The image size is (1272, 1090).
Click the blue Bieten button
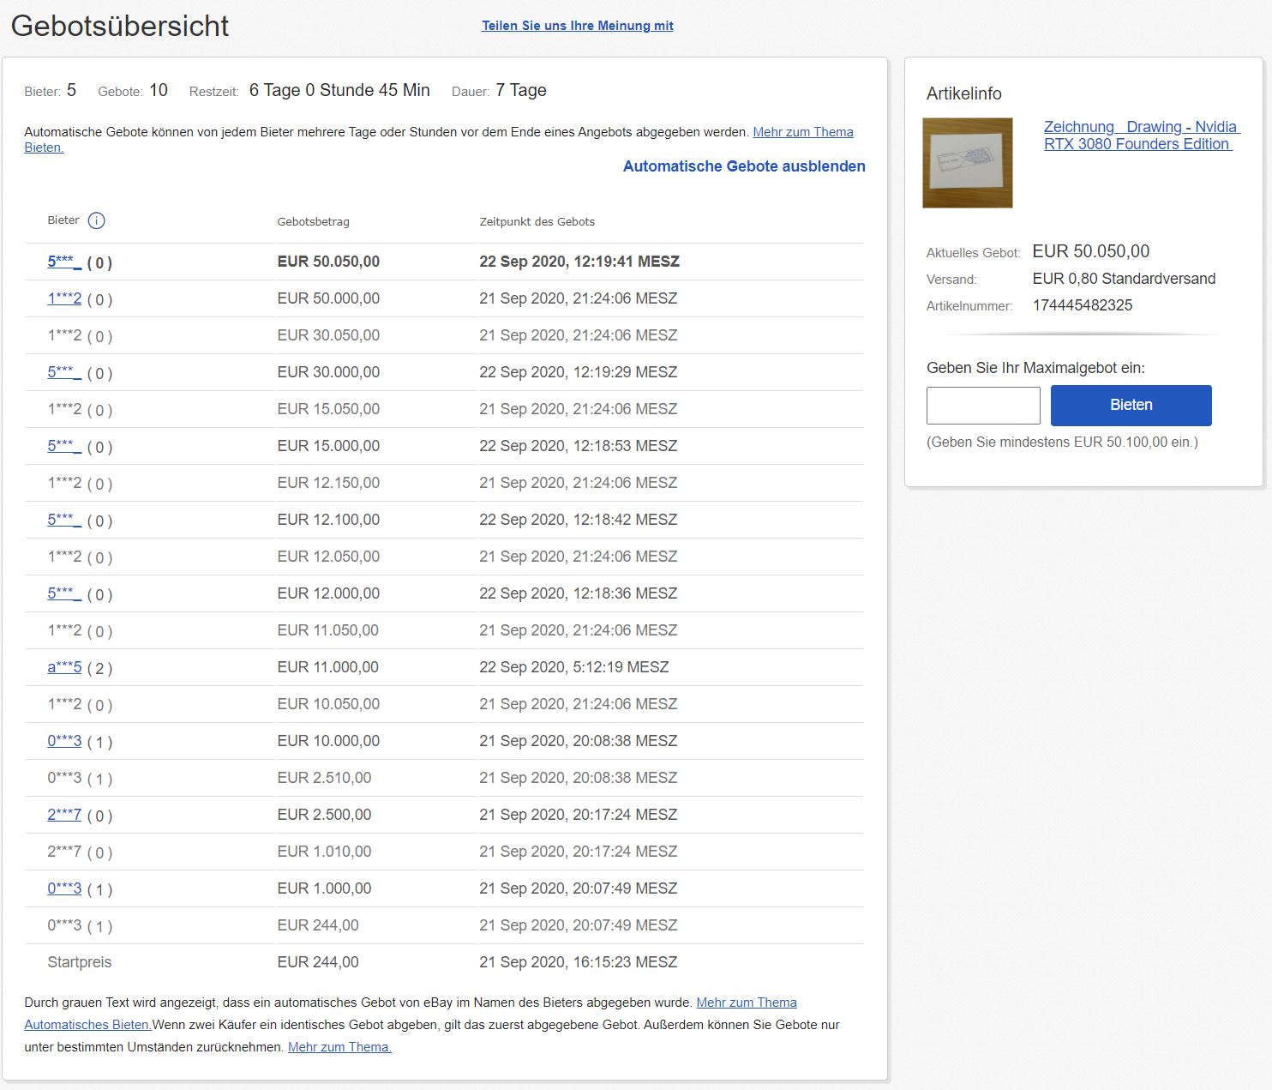pos(1131,405)
